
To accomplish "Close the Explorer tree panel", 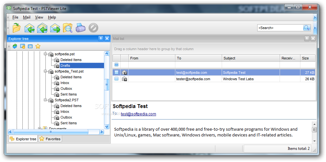I will click(107, 39).
